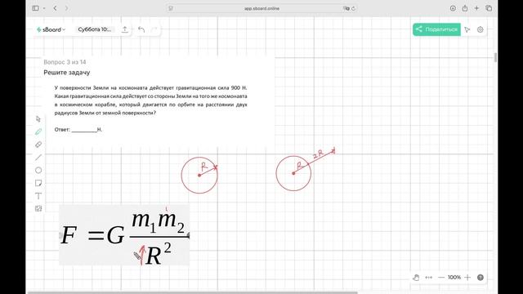Click the vertical scrollbar thumb

point(495,57)
